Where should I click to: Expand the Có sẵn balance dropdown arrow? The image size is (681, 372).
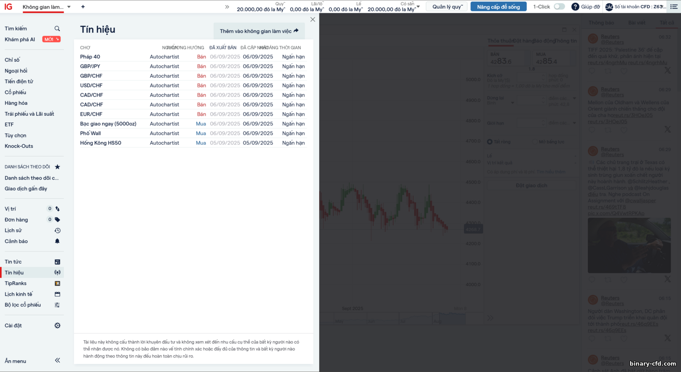[418, 6]
